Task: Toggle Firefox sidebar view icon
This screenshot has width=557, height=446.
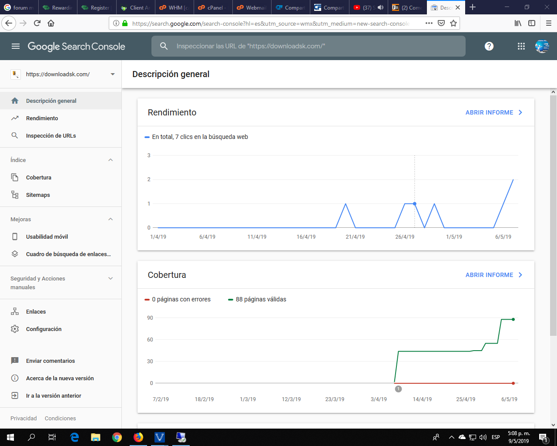Action: pyautogui.click(x=532, y=23)
